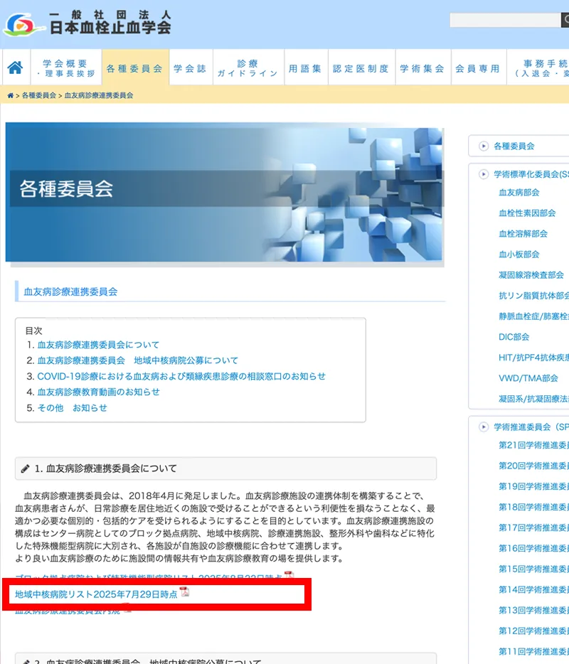Select DIC部会 sidebar link
The image size is (569, 664).
click(x=514, y=337)
